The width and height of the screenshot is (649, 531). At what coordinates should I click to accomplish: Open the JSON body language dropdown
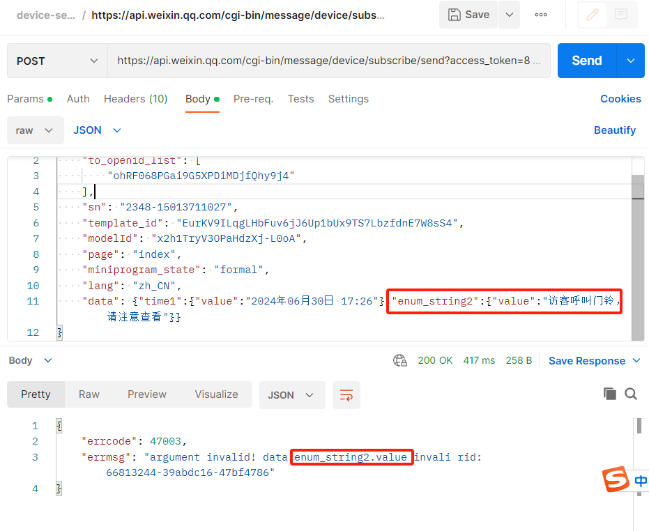(x=97, y=130)
